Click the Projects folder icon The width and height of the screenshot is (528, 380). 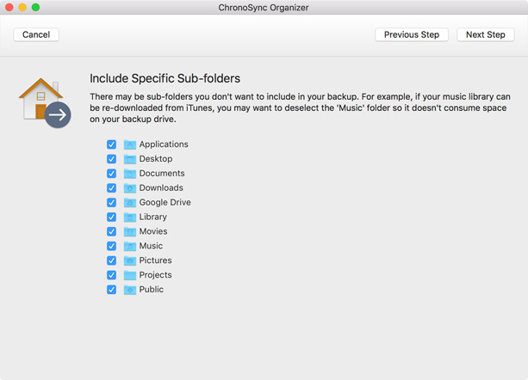click(130, 275)
